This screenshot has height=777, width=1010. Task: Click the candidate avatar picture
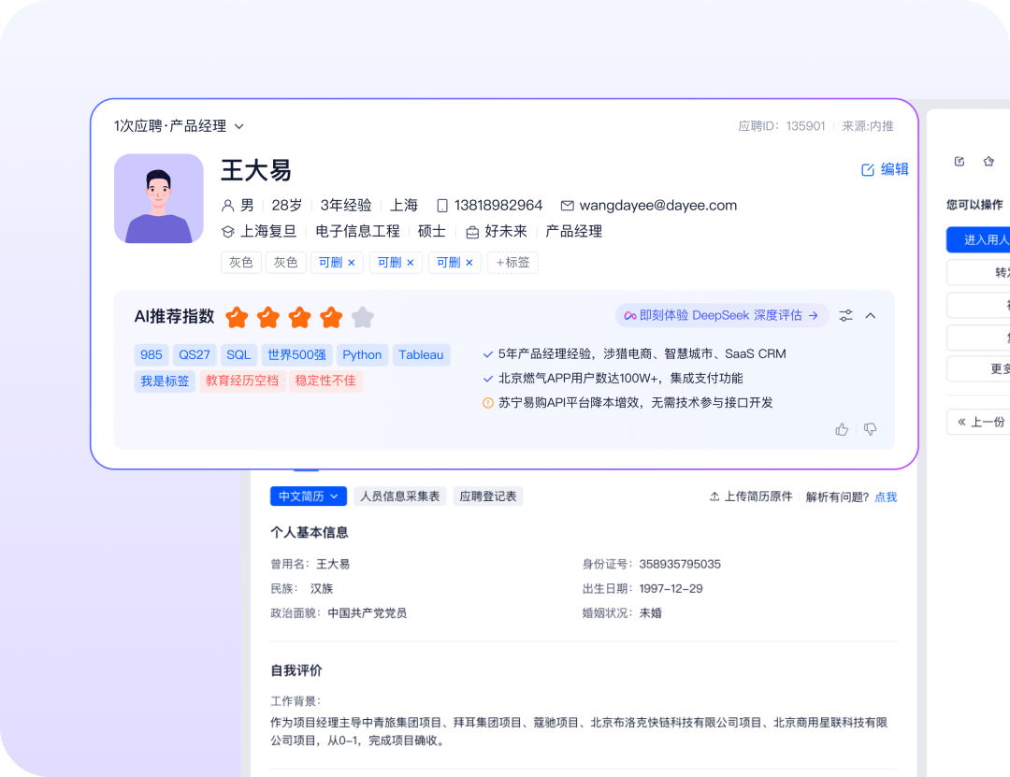click(x=158, y=198)
